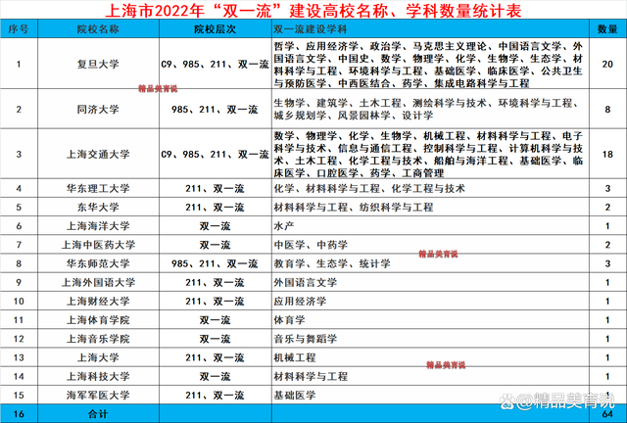Image resolution: width=627 pixels, height=423 pixels.
Task: Click 华东师范大学's level 985、211、双一流
Action: point(216,263)
